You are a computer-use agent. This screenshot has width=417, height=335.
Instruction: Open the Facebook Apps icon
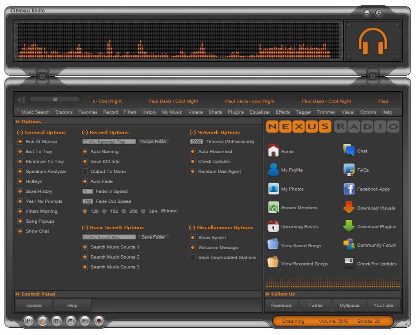(349, 189)
